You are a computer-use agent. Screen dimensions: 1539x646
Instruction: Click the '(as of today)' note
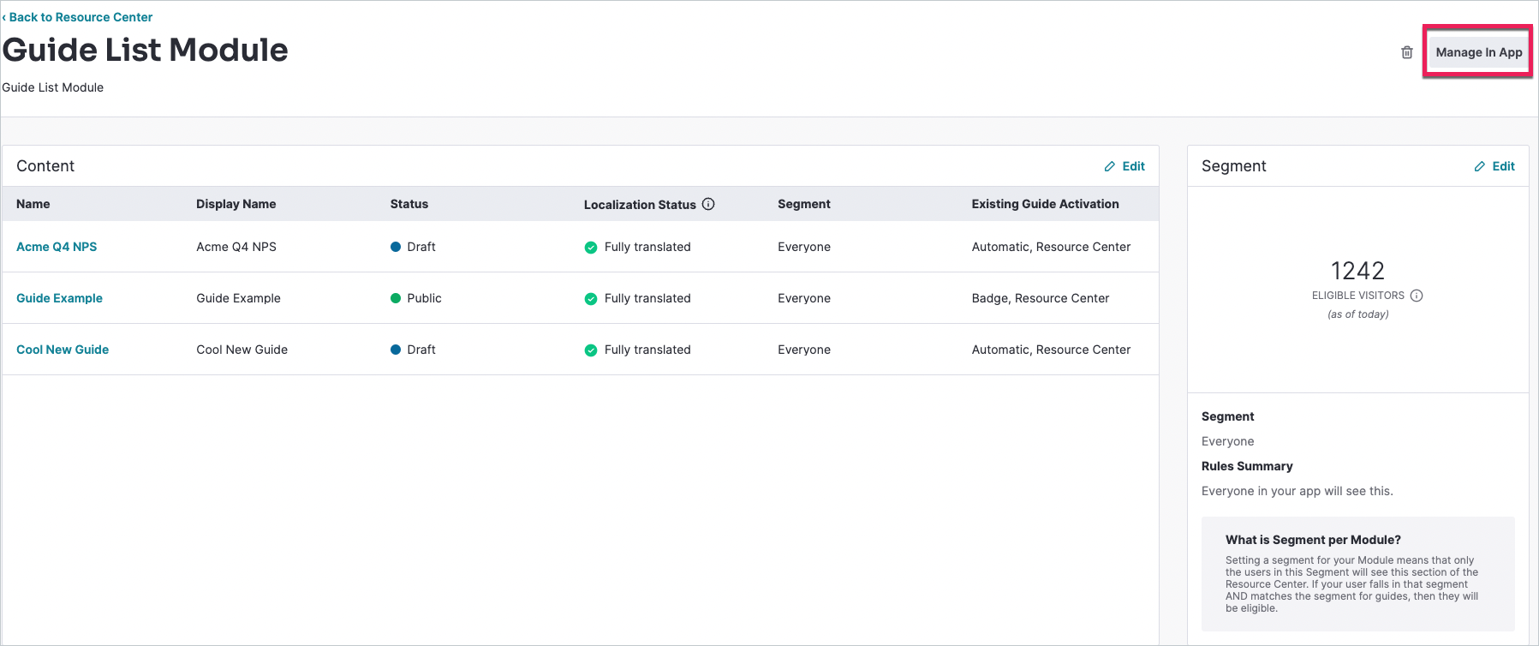pos(1357,314)
